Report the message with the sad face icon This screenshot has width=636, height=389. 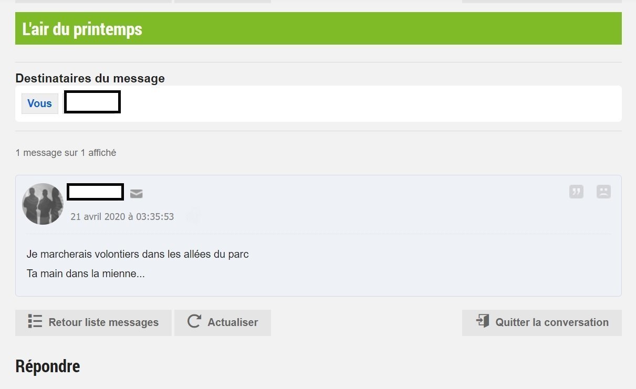click(x=603, y=192)
